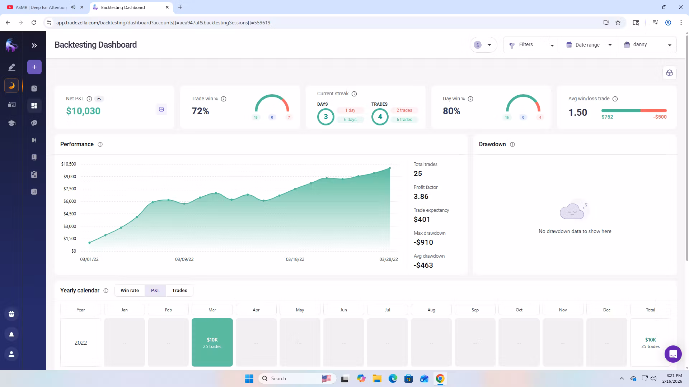Click the Avg win/loss trade info icon
The height and width of the screenshot is (387, 689).
click(615, 99)
